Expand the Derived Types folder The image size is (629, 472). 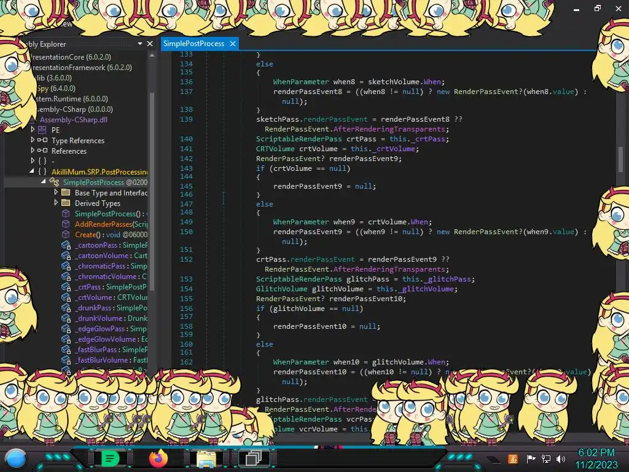coord(56,202)
